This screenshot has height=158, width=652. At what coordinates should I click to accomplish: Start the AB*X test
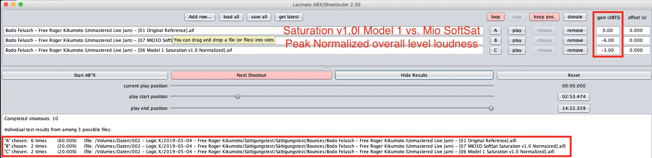(x=85, y=75)
